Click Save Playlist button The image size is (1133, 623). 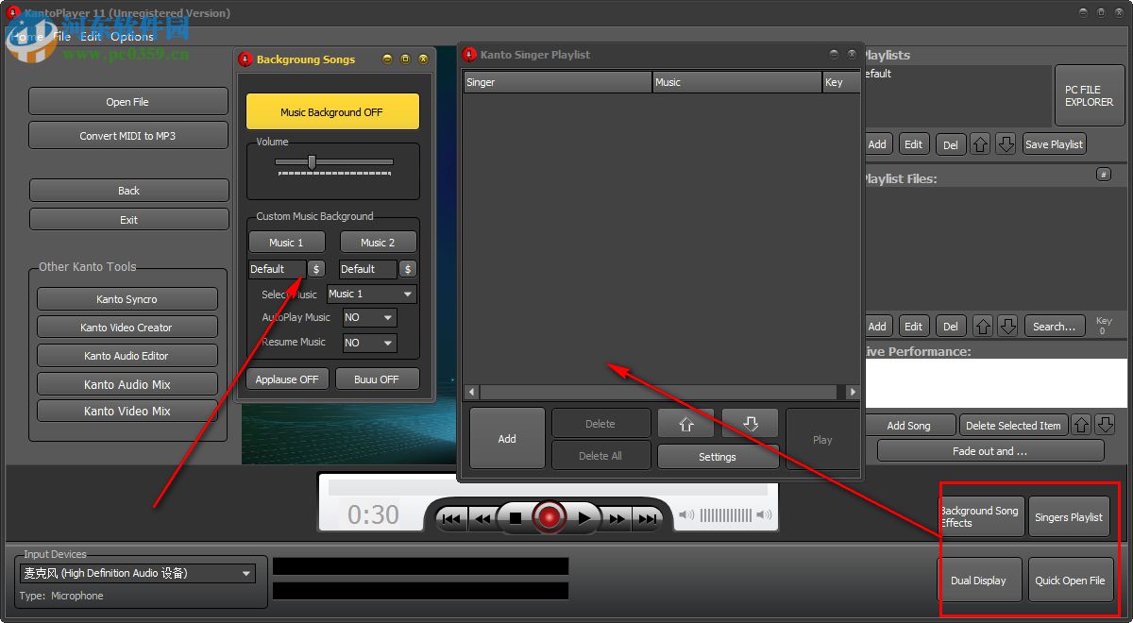coord(1054,144)
